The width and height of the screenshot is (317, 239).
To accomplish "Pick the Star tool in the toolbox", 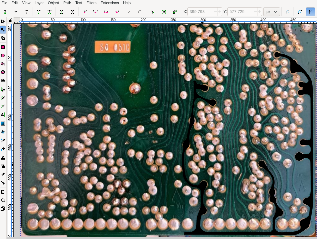I will point(3,64).
